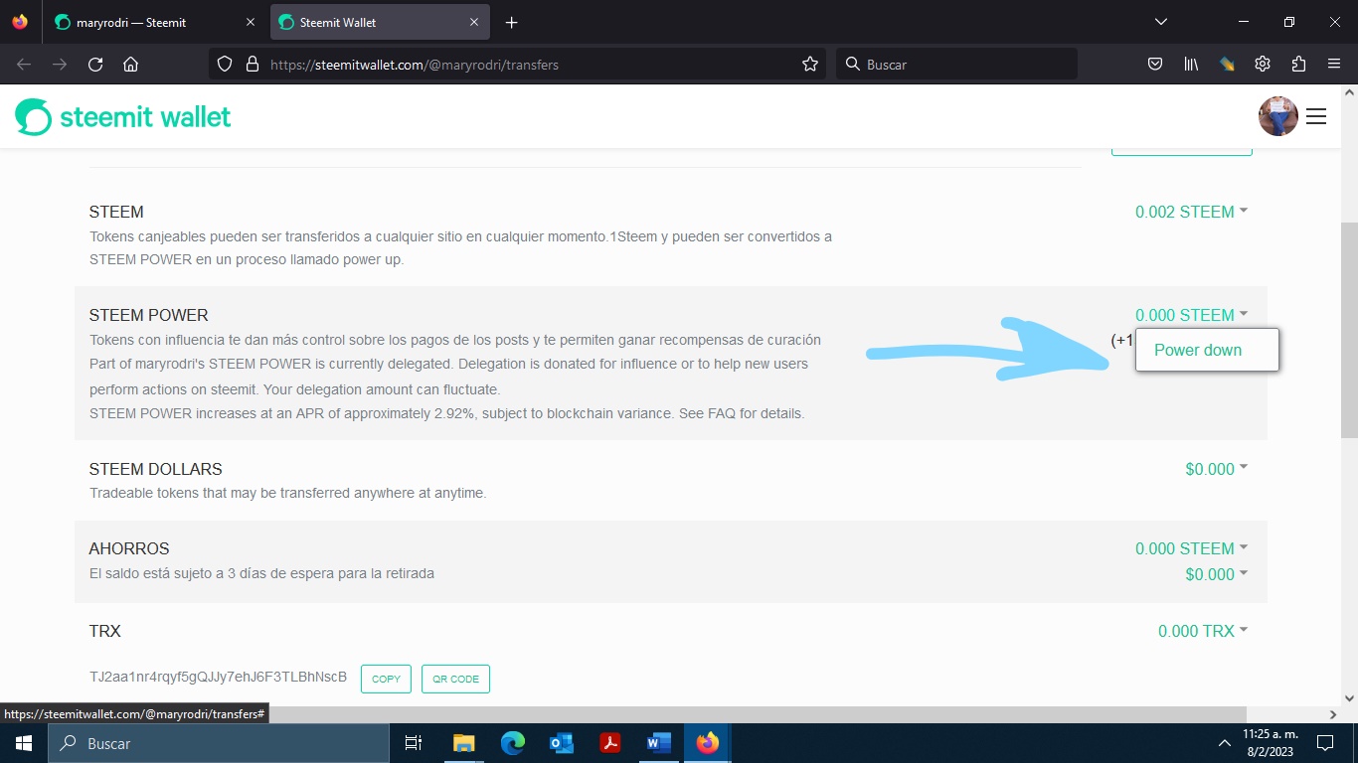
Task: Click the scrollbar up arrow
Action: (x=1349, y=92)
